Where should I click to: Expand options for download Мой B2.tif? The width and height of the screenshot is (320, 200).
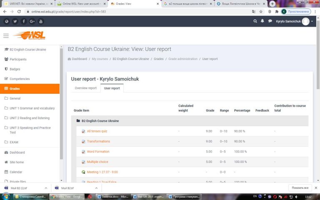96,188
